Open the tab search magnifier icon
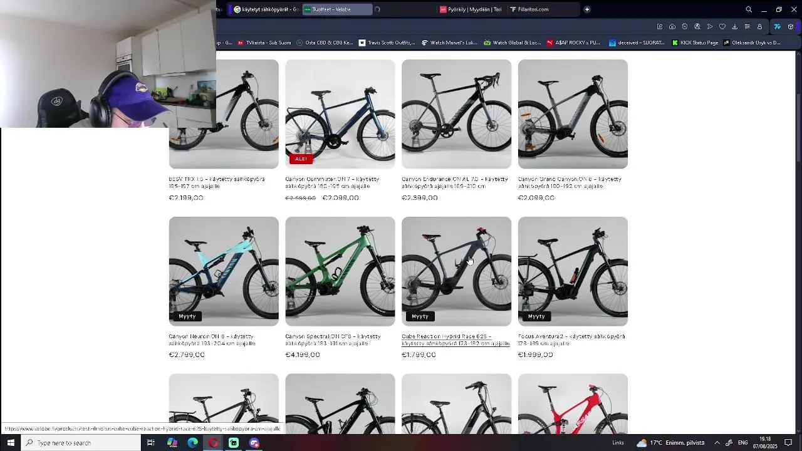The image size is (802, 451). pyautogui.click(x=749, y=9)
